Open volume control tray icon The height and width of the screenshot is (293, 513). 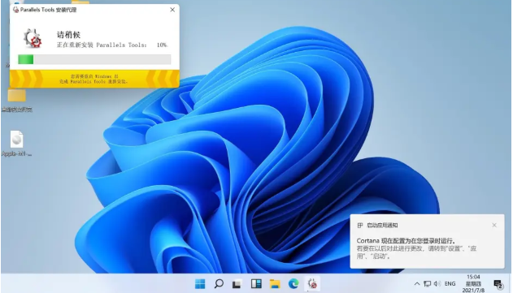437,283
